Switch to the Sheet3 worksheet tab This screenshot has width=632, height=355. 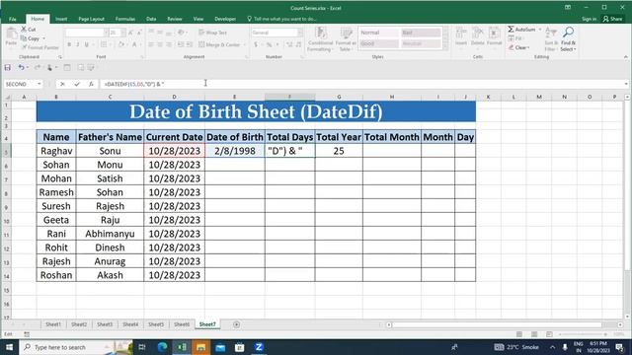105,324
